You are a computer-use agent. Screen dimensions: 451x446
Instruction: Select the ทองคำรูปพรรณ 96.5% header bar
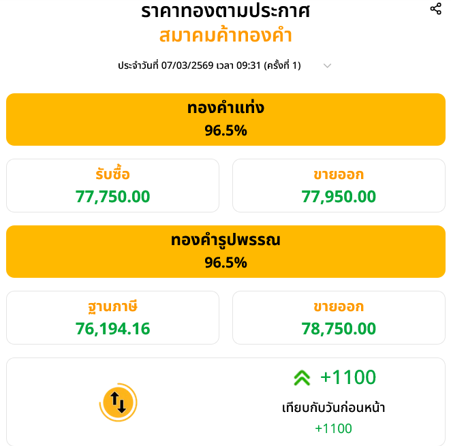(226, 251)
